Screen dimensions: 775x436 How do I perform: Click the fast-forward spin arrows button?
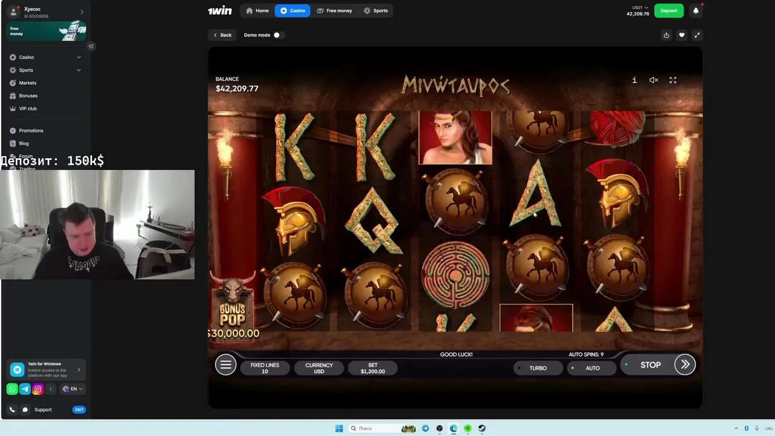click(685, 365)
